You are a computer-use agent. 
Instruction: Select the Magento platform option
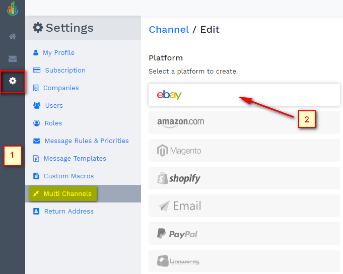tap(244, 151)
